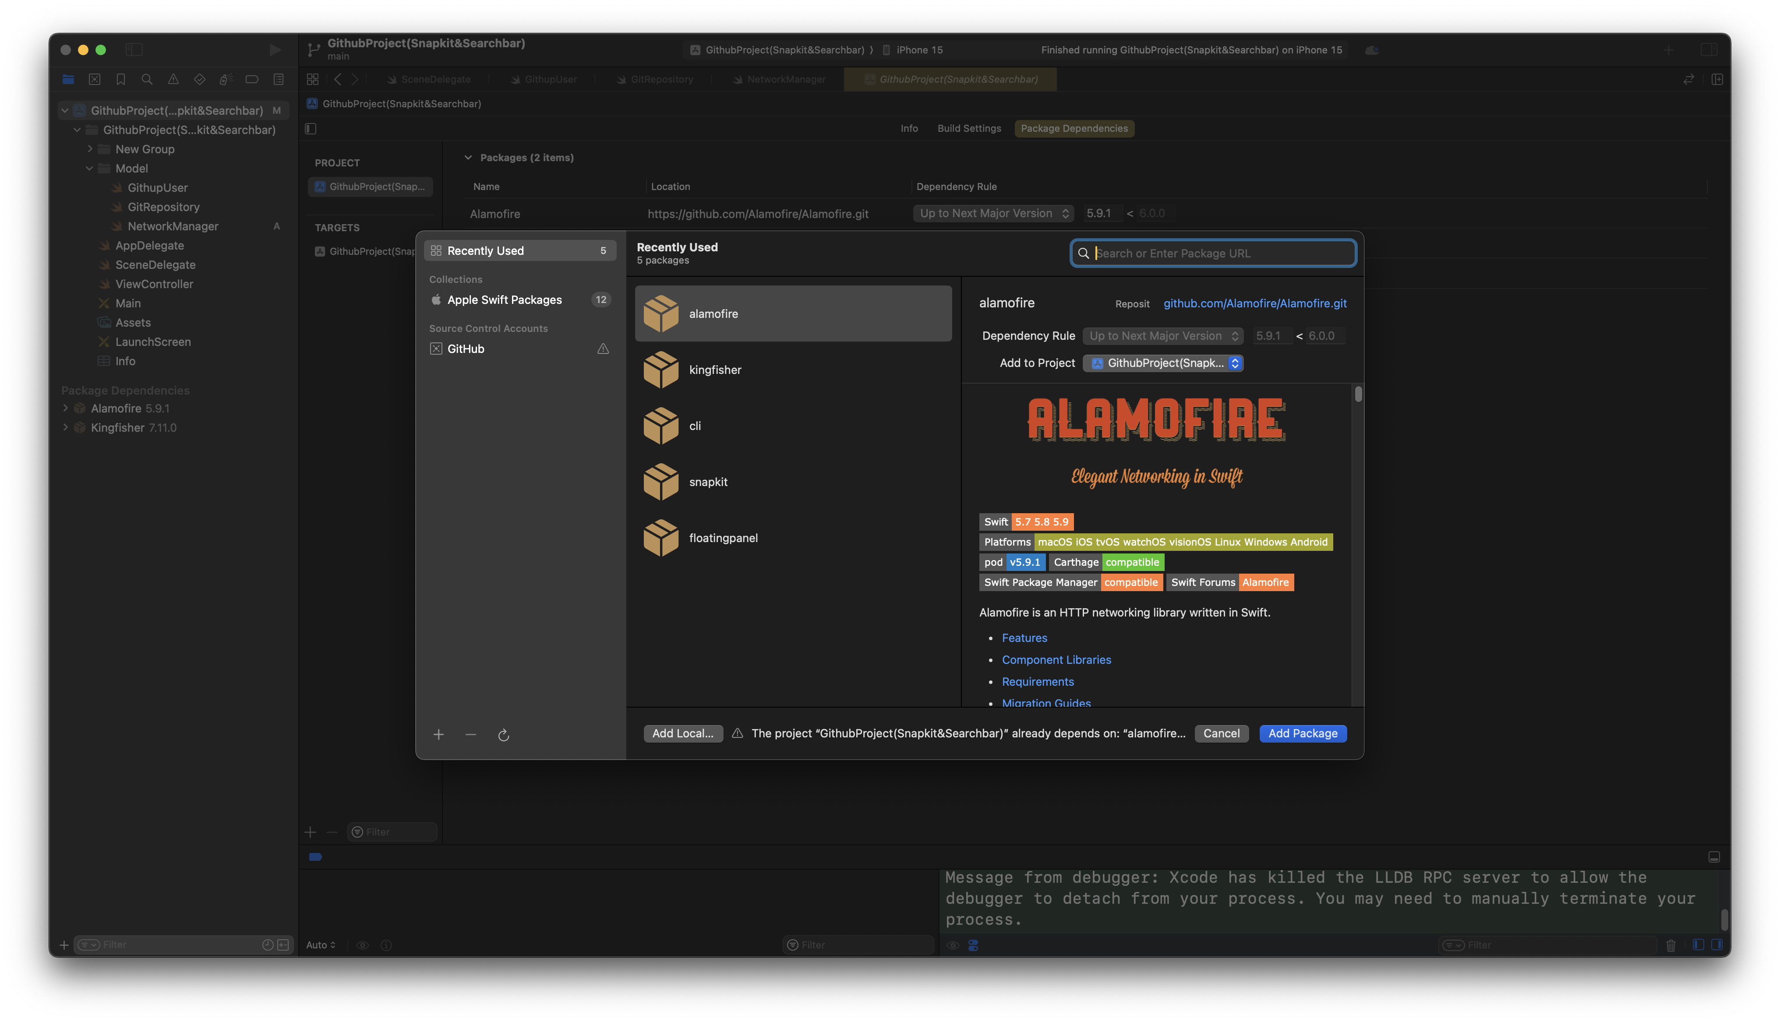The image size is (1780, 1022).
Task: Open the Breakpoint navigator icon
Action: click(252, 79)
